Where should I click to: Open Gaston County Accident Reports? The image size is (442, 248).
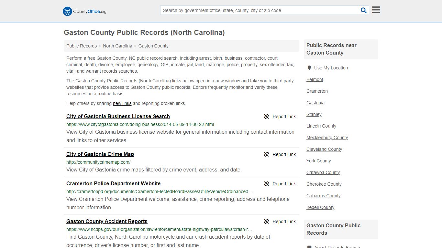pos(107,221)
